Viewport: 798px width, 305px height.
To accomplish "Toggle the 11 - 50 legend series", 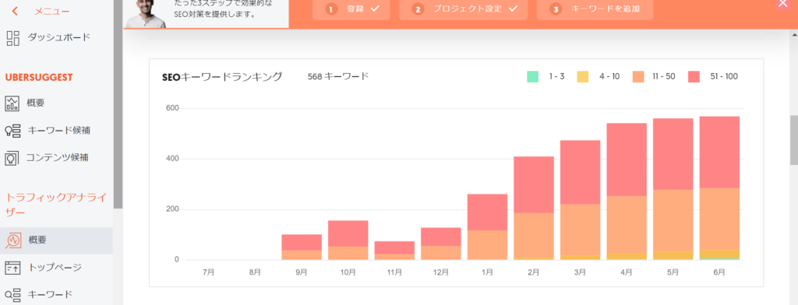I will (x=654, y=77).
